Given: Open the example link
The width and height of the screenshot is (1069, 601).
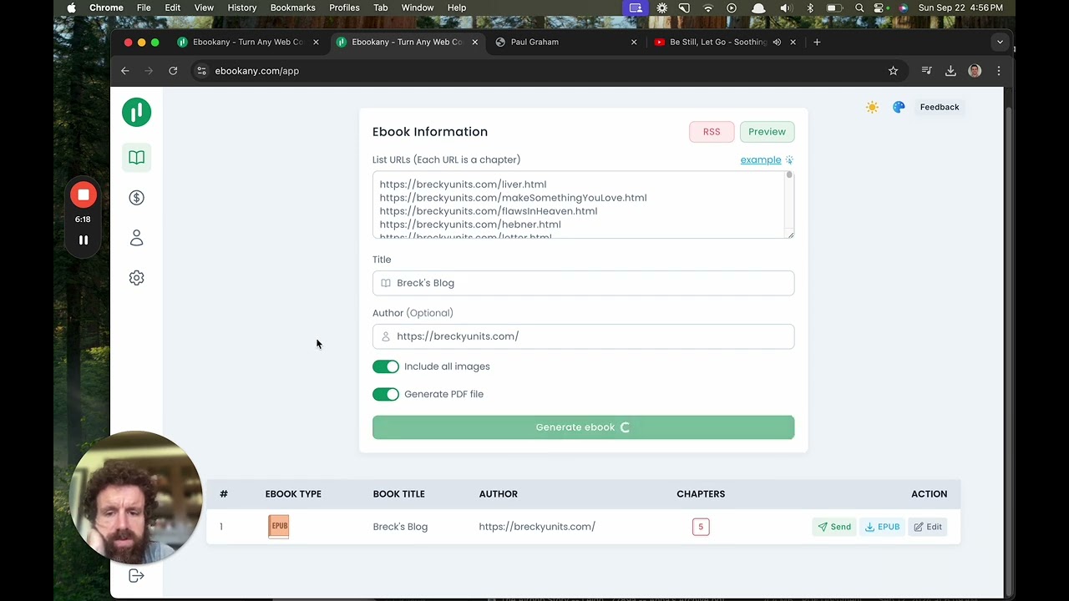Looking at the screenshot, I should tap(761, 159).
